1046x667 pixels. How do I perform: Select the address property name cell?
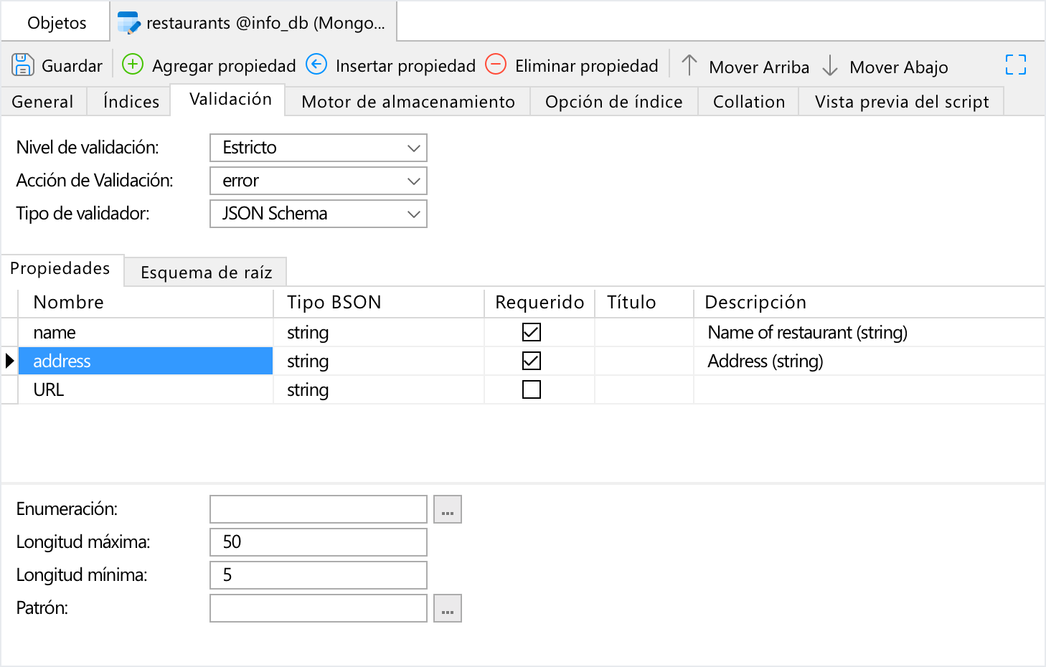(x=146, y=361)
